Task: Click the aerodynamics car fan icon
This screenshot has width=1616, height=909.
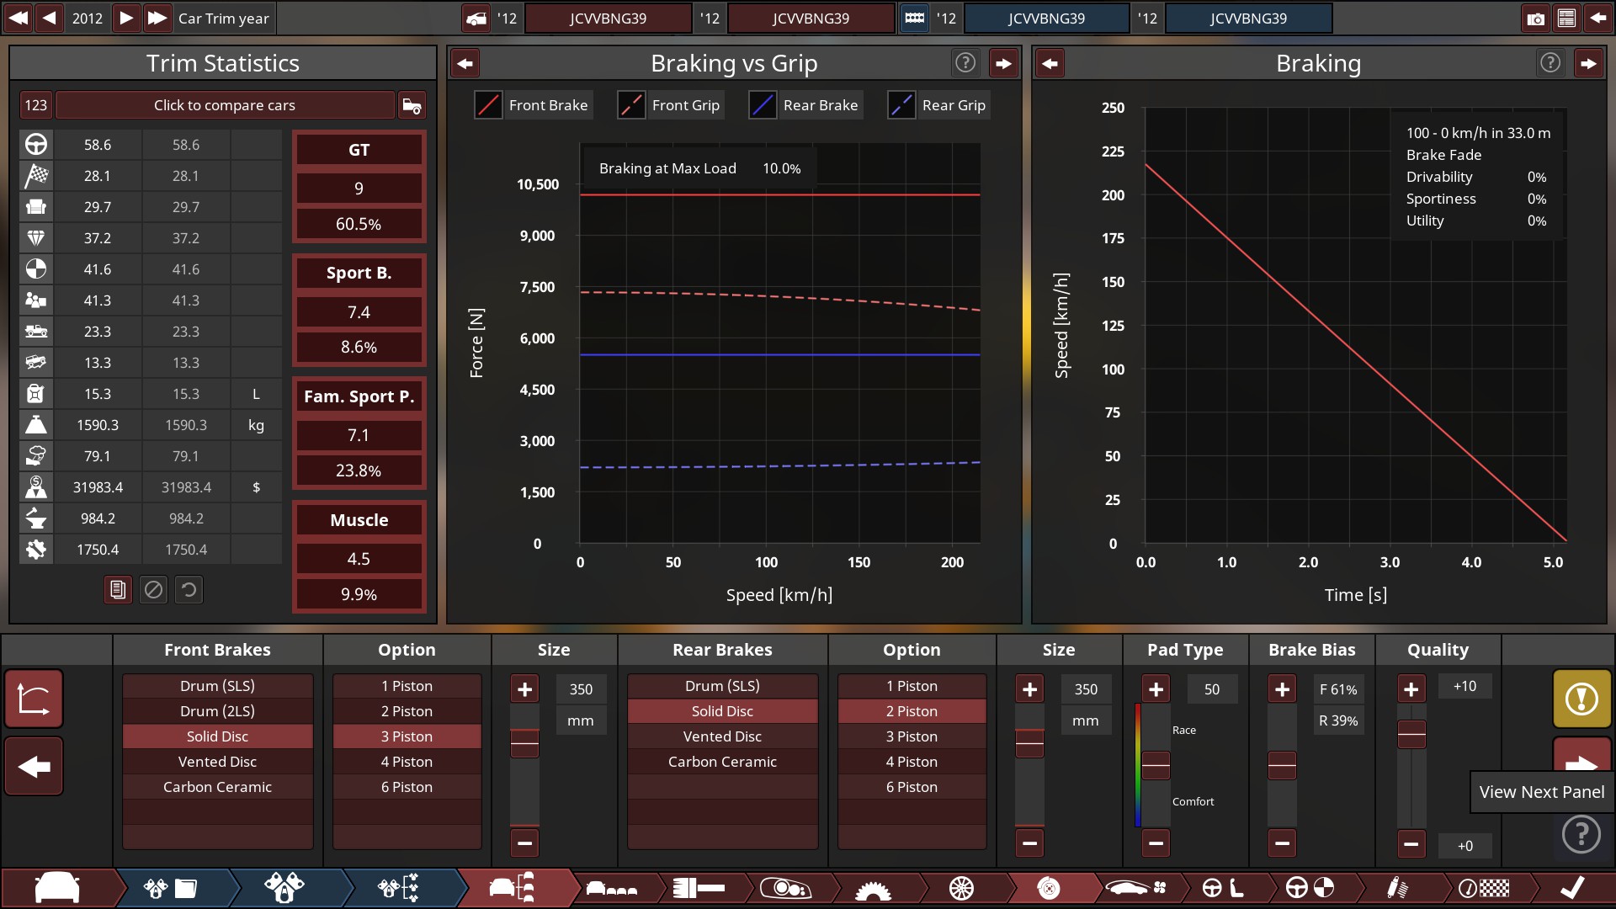Action: [x=1135, y=888]
